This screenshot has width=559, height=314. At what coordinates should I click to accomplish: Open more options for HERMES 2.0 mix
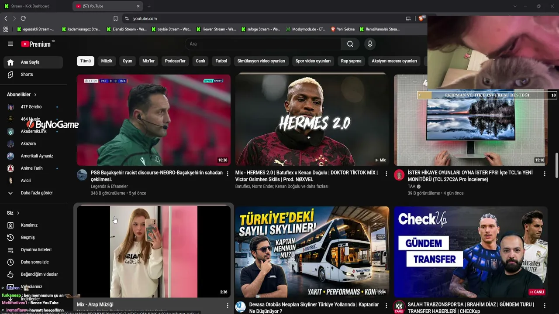[386, 174]
